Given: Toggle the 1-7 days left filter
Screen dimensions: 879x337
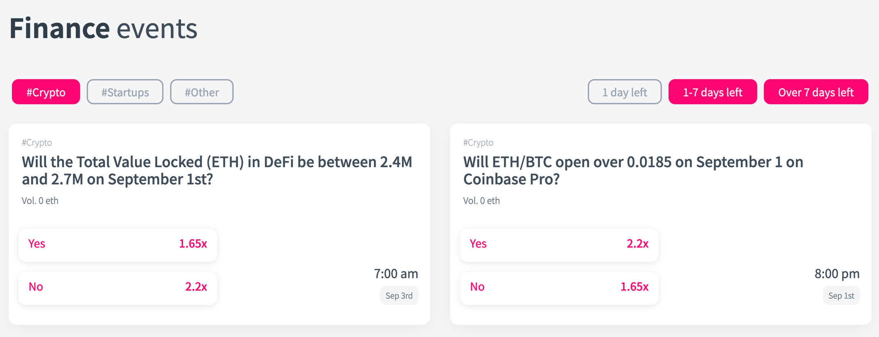Looking at the screenshot, I should [713, 92].
